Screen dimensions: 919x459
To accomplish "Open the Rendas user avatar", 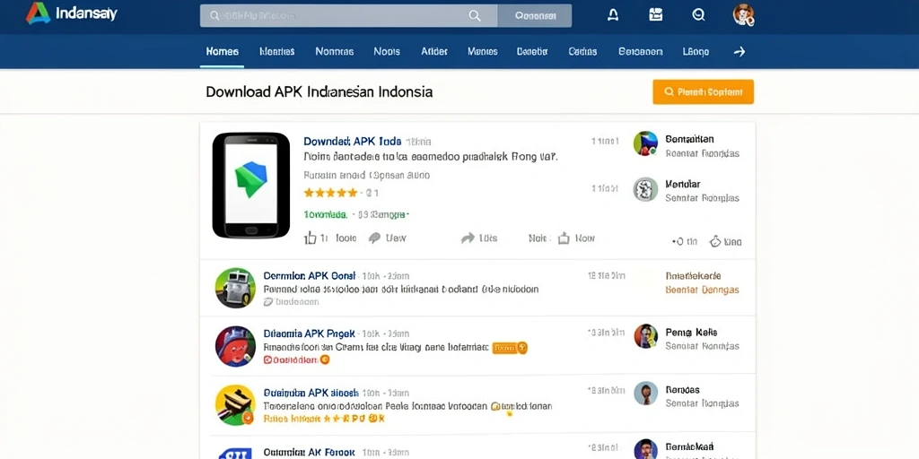I will pyautogui.click(x=645, y=394).
